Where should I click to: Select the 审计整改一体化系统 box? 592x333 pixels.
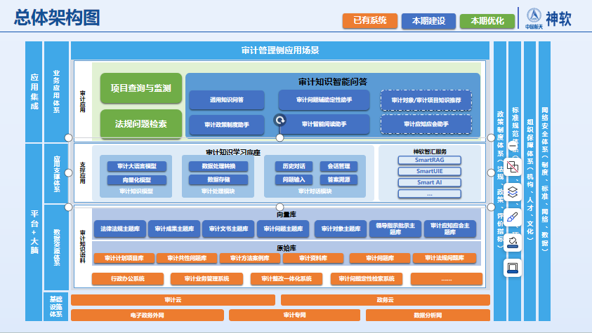click(287, 279)
